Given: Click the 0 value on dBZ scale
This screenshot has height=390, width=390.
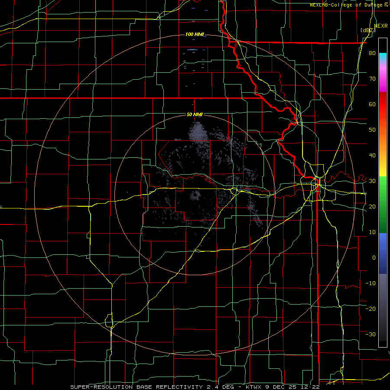Looking at the screenshot, I should (x=374, y=258).
